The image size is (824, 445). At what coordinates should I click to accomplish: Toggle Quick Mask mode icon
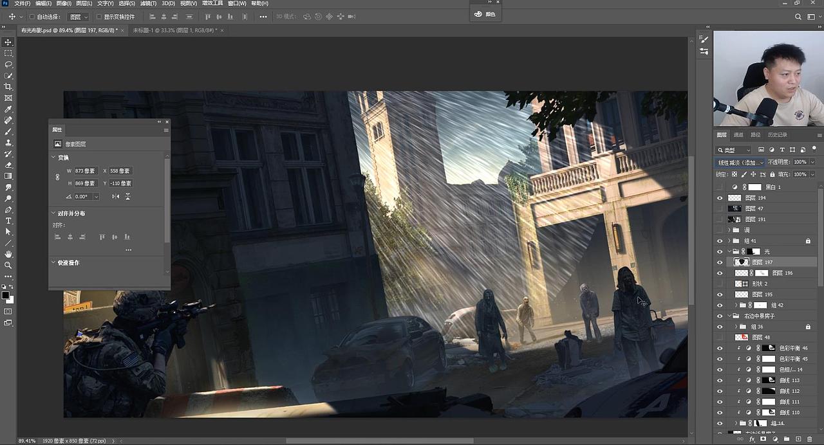(x=8, y=311)
